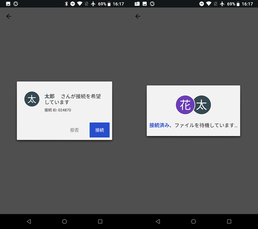Tap Wi-Fi icon in left status bar

(80, 4)
